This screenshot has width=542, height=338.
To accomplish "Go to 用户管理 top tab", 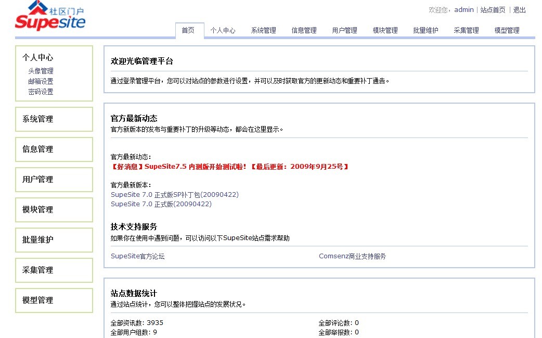I will click(x=345, y=30).
